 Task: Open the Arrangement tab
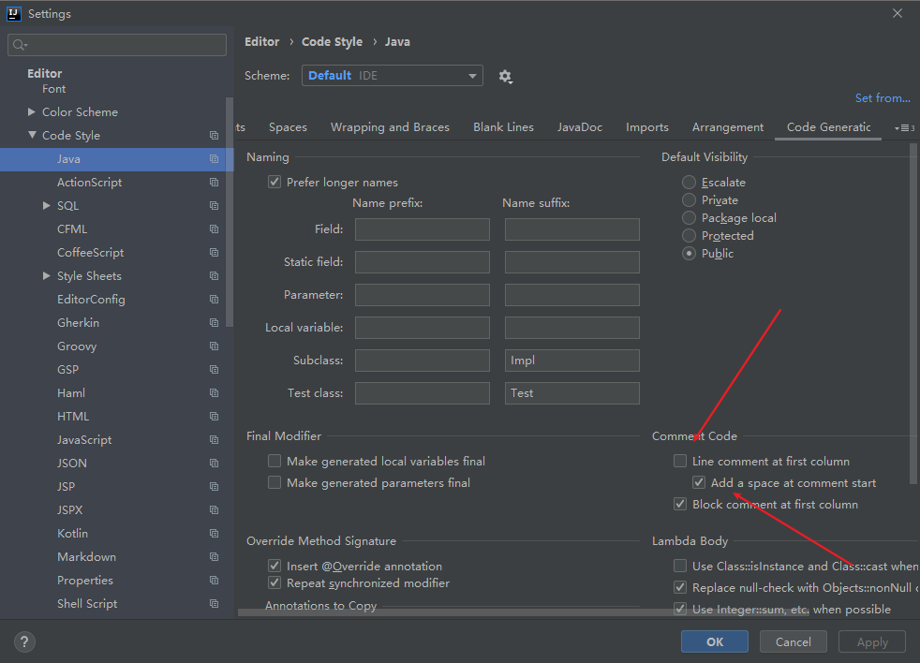click(728, 127)
